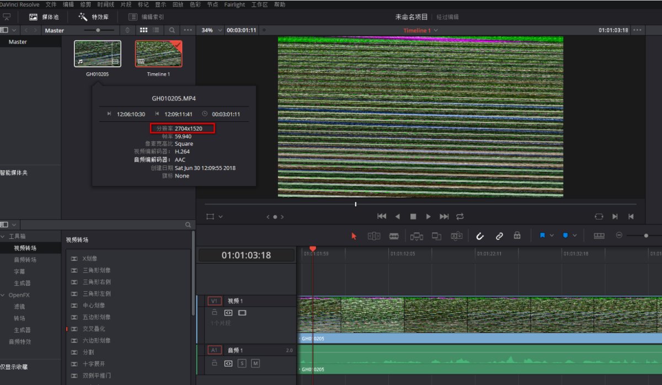This screenshot has width=662, height=385.
Task: Toggle timeline snapping magnet
Action: (480, 236)
